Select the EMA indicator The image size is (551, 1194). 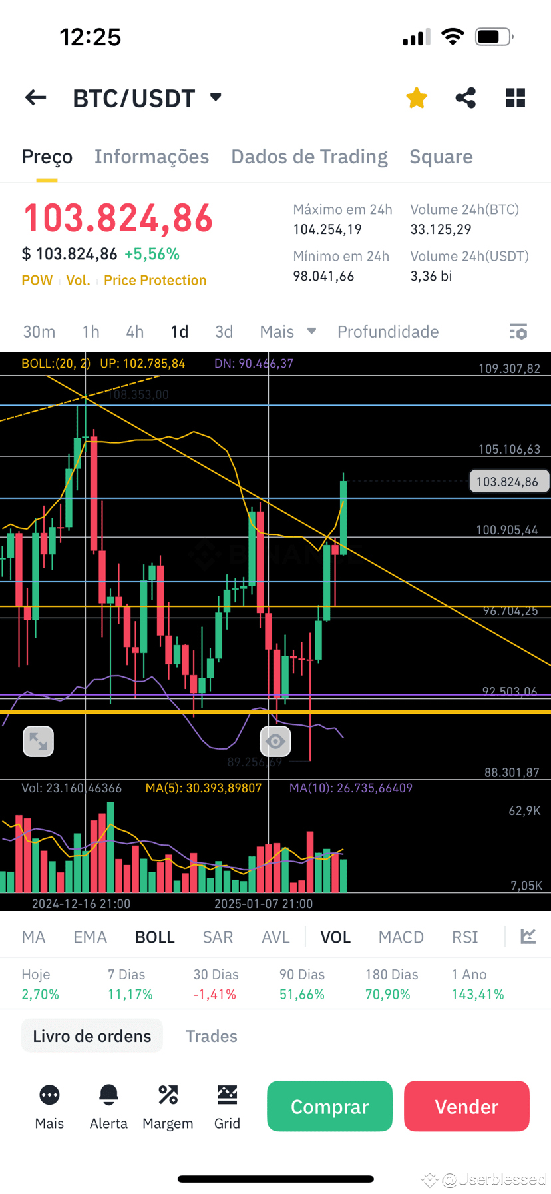90,937
